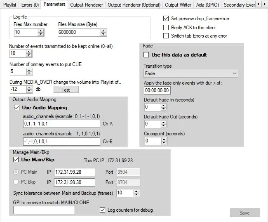Click the Ch-A audio_channels text field

click(61, 124)
